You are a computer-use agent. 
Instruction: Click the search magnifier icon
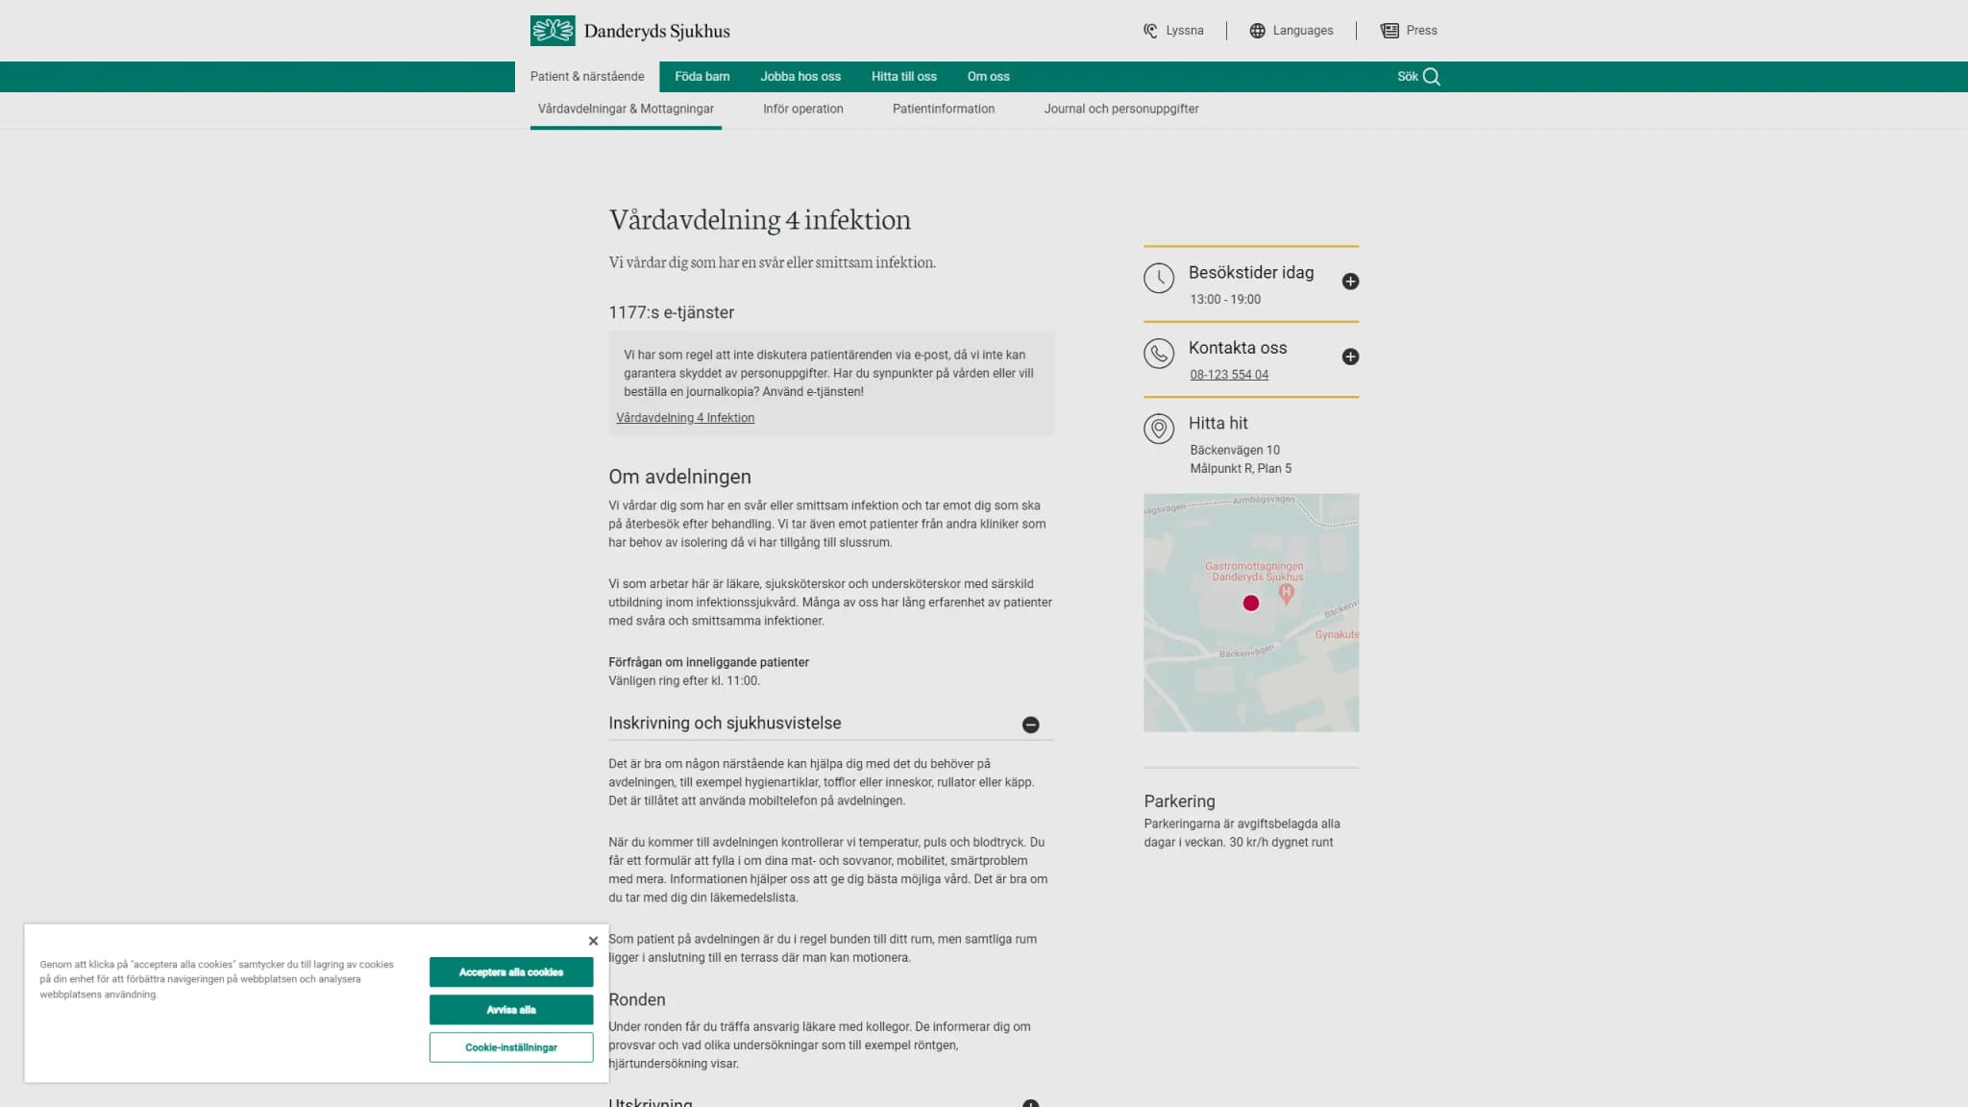(x=1432, y=77)
